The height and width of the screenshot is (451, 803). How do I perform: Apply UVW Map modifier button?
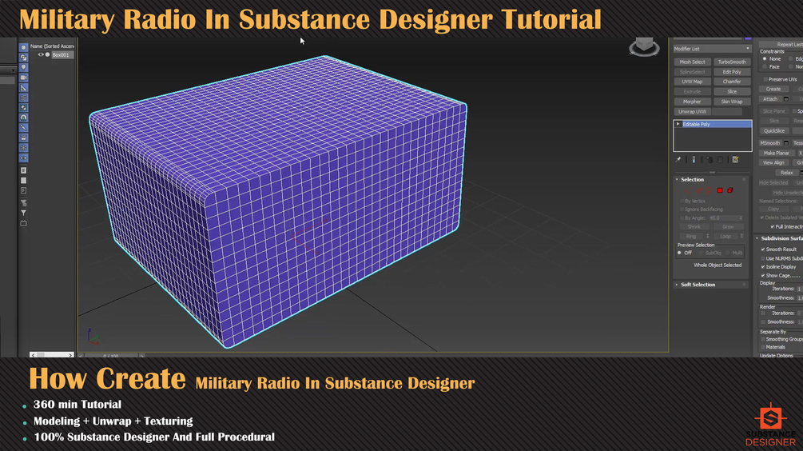click(x=692, y=82)
